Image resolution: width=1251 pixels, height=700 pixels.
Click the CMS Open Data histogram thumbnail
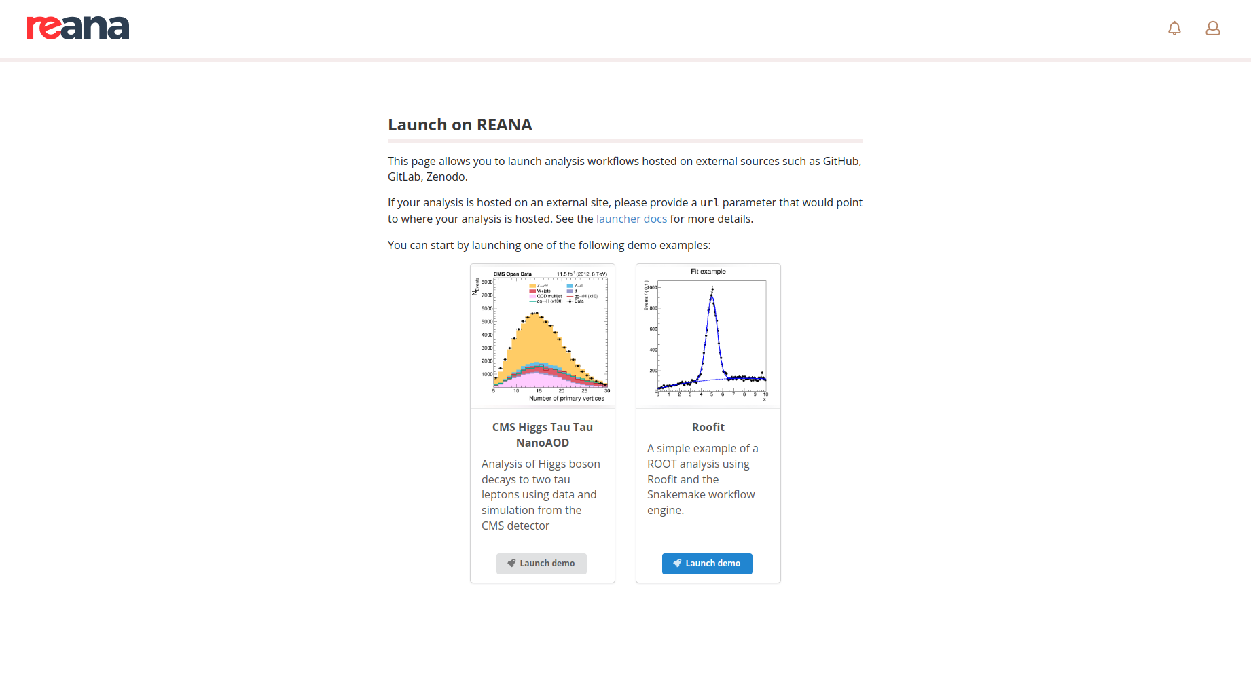click(543, 336)
